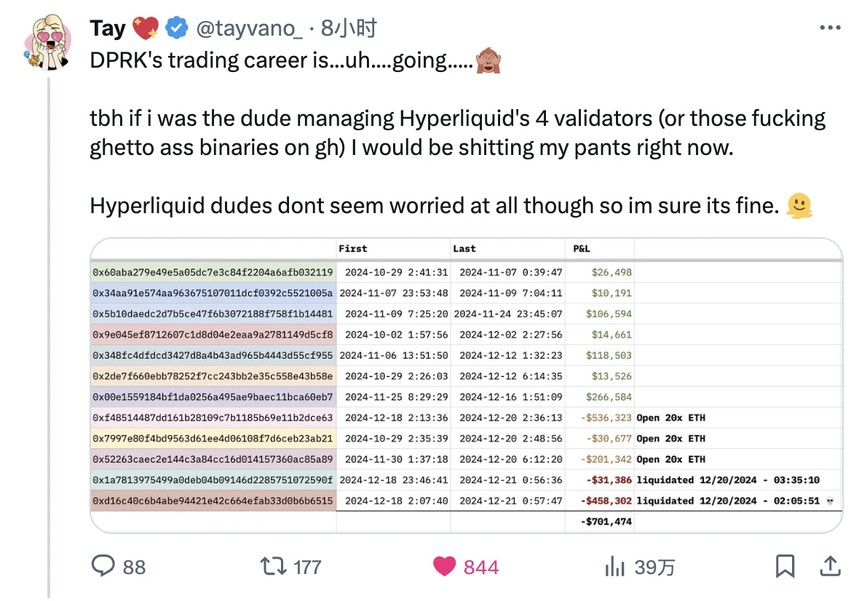Click the blue verified badge
The image size is (859, 601).
[x=176, y=29]
